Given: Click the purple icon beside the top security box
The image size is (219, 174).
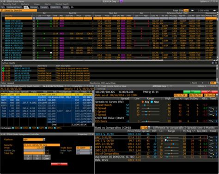Looking at the screenshot, I should 122,1.
